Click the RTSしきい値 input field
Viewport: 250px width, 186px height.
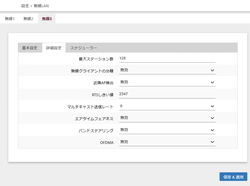click(x=167, y=94)
